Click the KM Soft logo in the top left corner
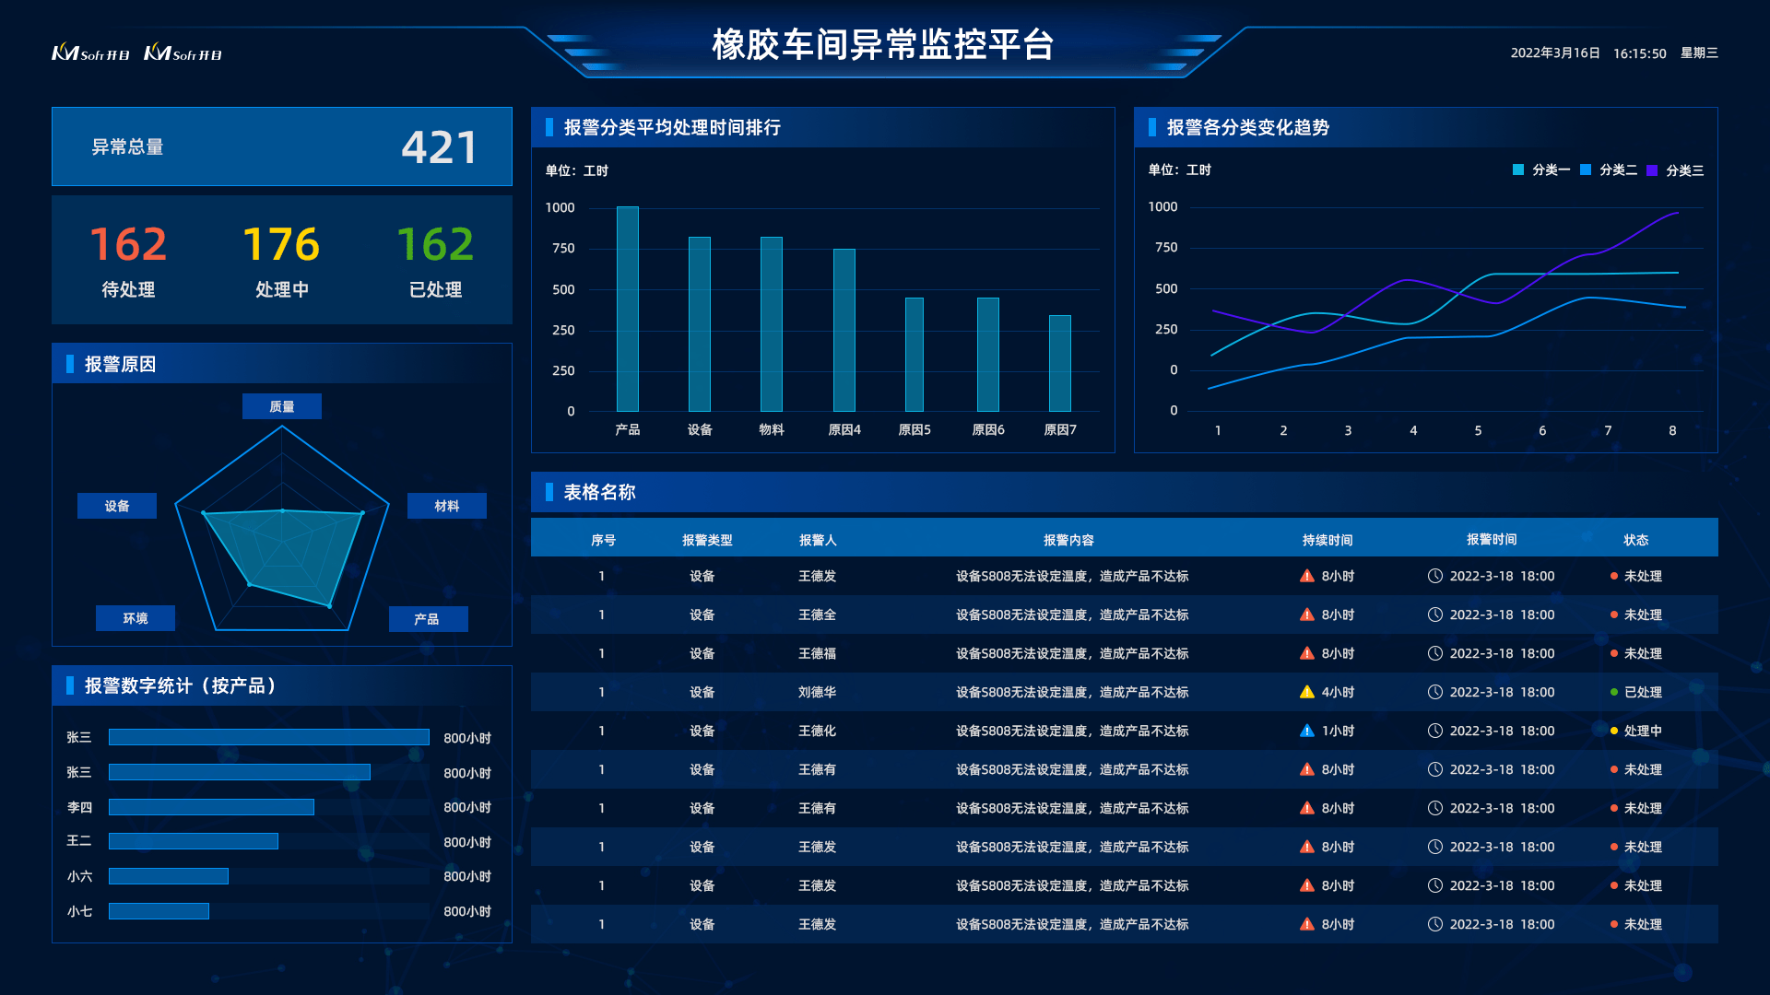Viewport: 1770px width, 995px height. click(89, 53)
